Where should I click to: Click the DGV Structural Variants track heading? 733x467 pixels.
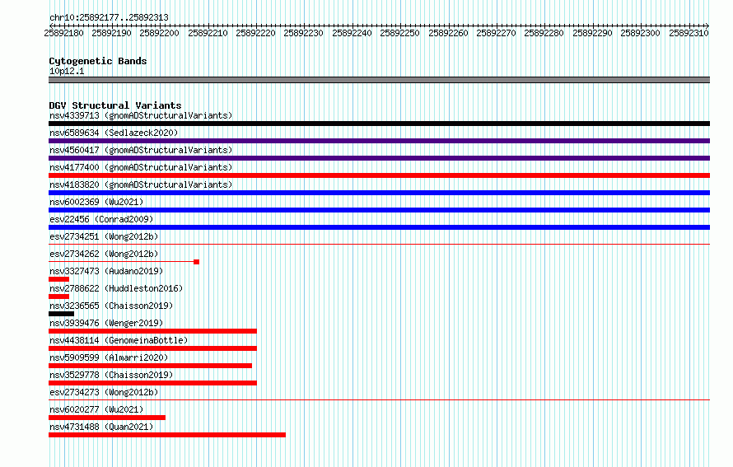[115, 105]
